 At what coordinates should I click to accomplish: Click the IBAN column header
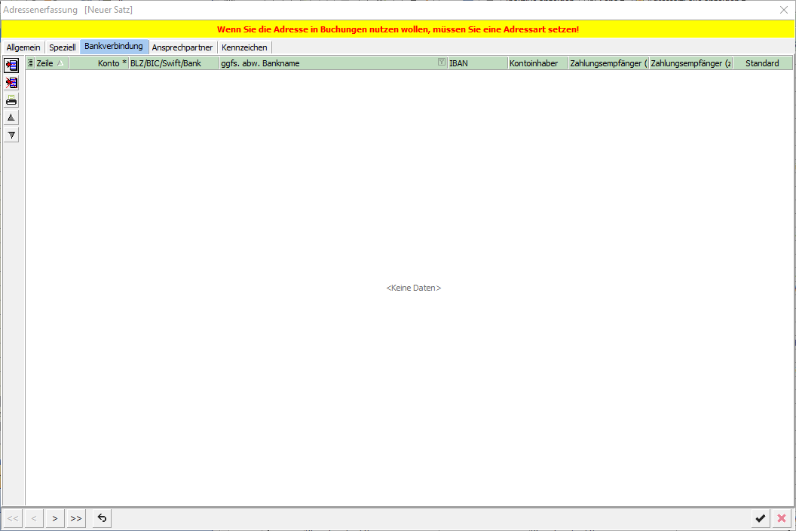coord(476,63)
